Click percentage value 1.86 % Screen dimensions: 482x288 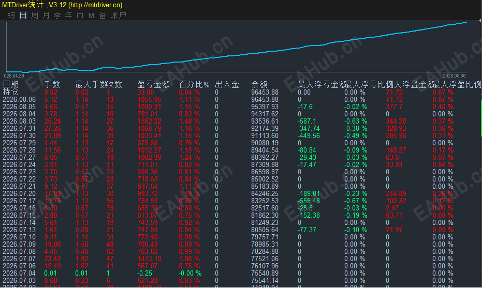click(189, 259)
